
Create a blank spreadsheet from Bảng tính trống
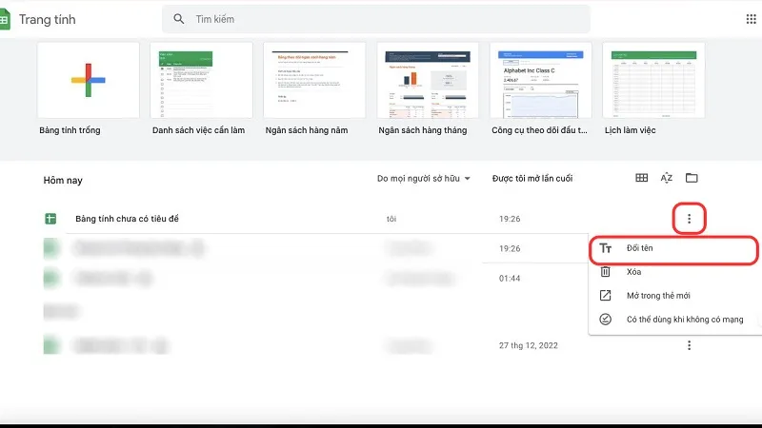tap(88, 80)
